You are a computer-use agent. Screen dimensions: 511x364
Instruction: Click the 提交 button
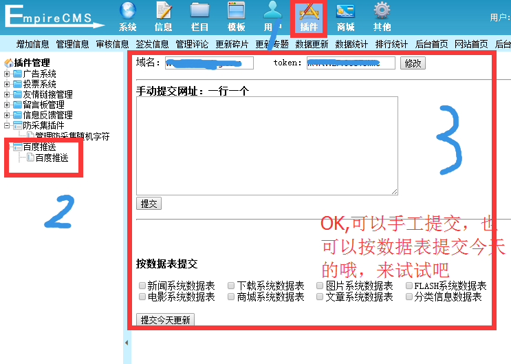149,204
